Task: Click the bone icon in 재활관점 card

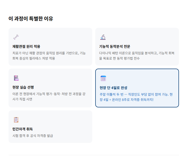Action: tap(16, 37)
